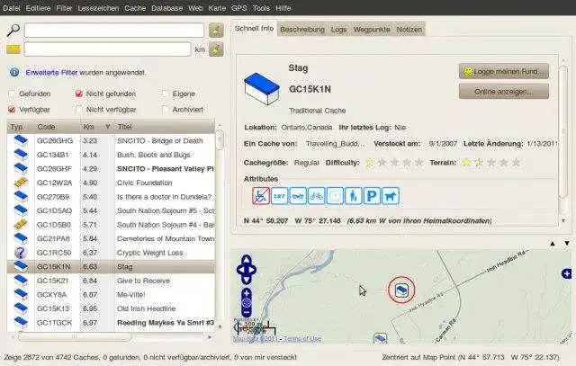Select the Cryptic Weight Loss row

[x=111, y=253]
